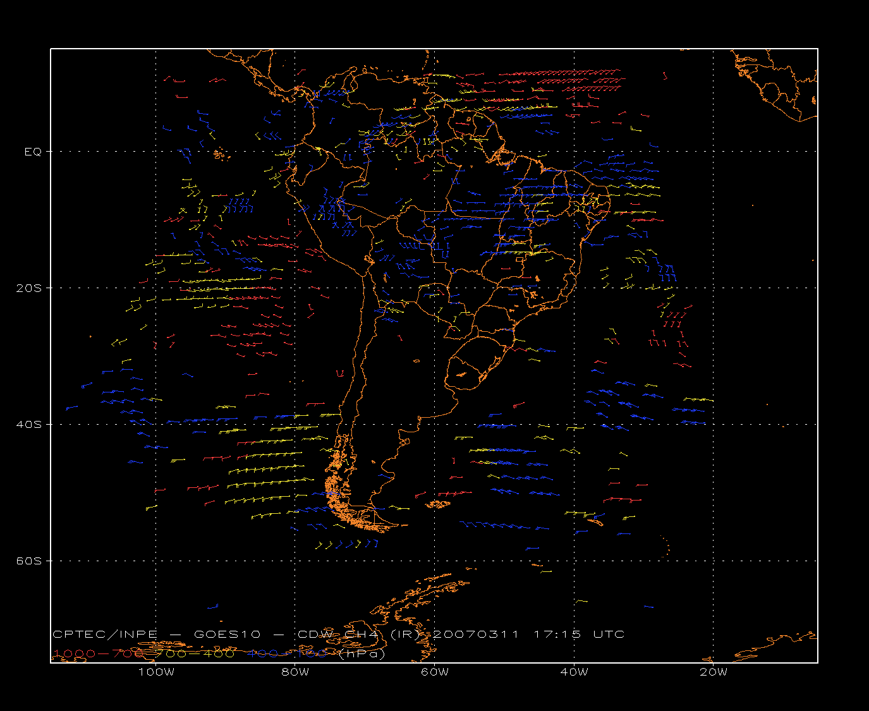Click the blue '400-100' legend entry
869x711 pixels.
click(288, 653)
